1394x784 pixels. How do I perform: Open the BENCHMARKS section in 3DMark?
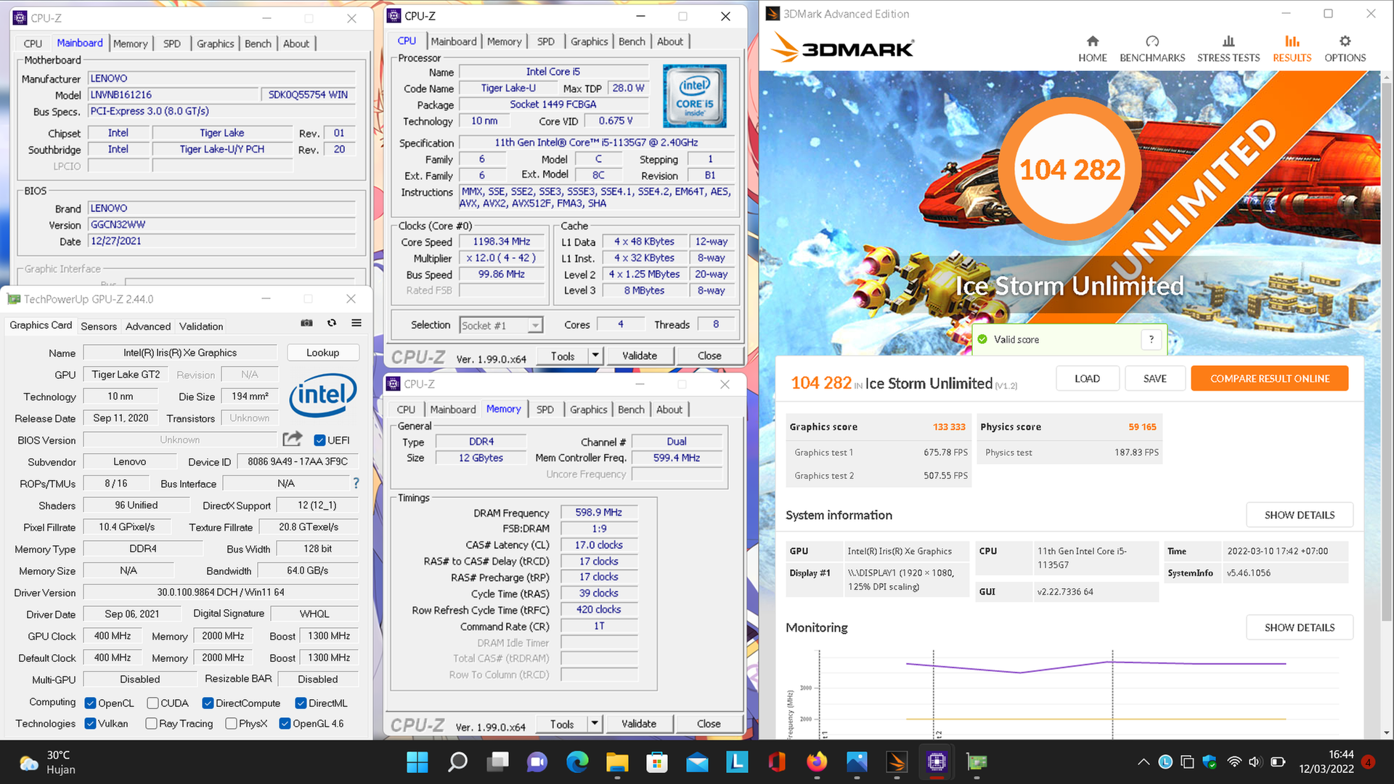(1152, 49)
